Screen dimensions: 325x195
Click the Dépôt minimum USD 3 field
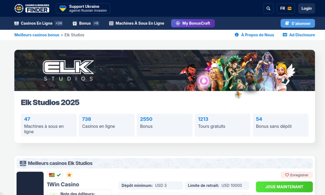click(x=151, y=185)
